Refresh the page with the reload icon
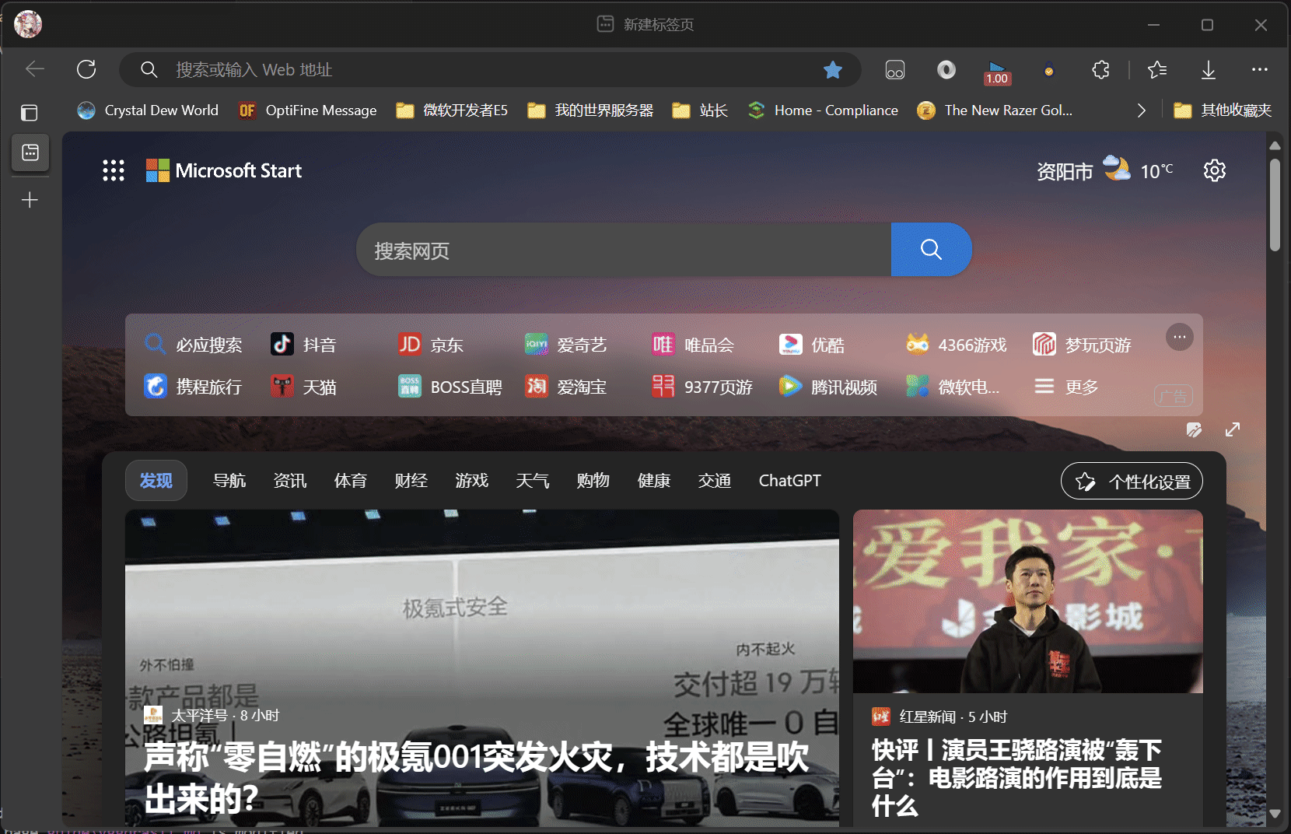This screenshot has width=1291, height=834. (x=86, y=69)
